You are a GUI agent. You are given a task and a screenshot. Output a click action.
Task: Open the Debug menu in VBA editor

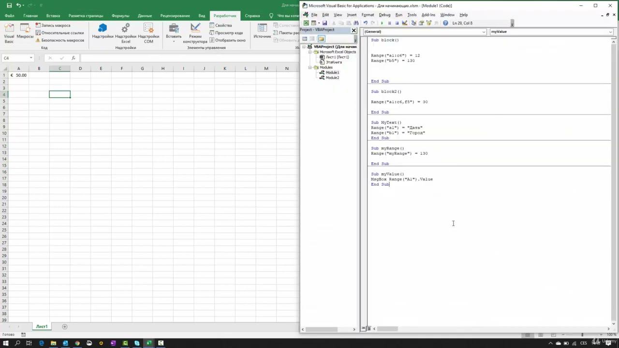tap(384, 15)
